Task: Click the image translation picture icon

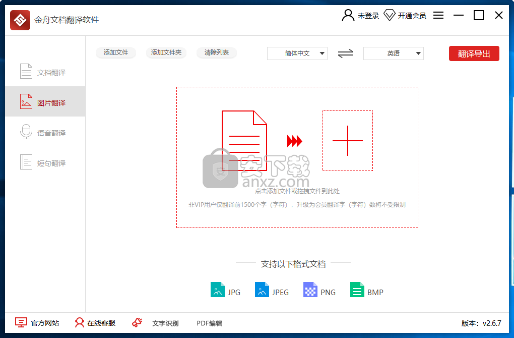Action: click(26, 101)
